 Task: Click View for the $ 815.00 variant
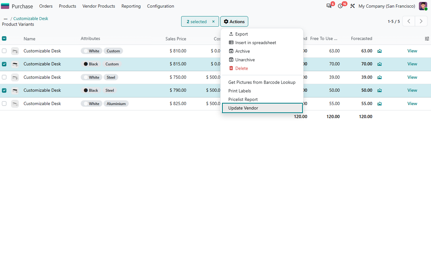pyautogui.click(x=412, y=64)
